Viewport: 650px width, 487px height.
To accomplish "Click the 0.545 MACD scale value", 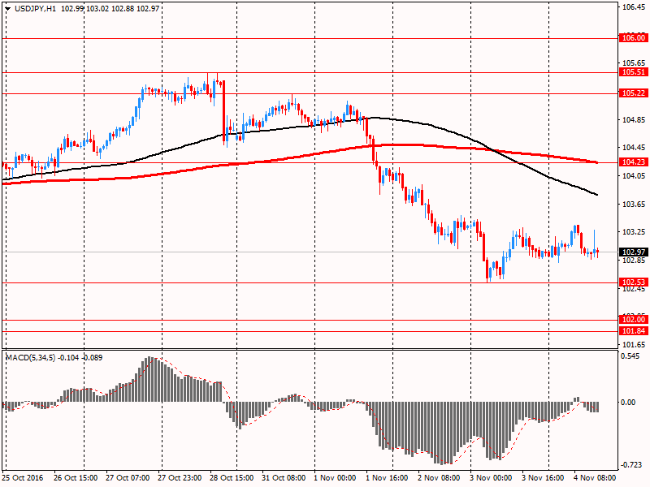I will [630, 356].
